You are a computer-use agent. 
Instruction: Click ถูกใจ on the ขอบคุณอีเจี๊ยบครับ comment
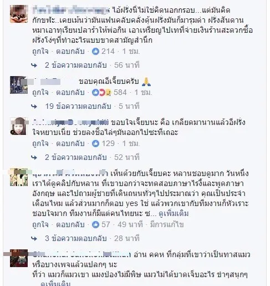pyautogui.click(x=40, y=92)
